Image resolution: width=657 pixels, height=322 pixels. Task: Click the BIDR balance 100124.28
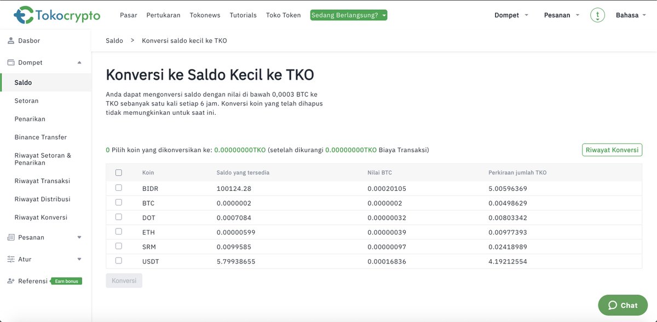tap(234, 189)
